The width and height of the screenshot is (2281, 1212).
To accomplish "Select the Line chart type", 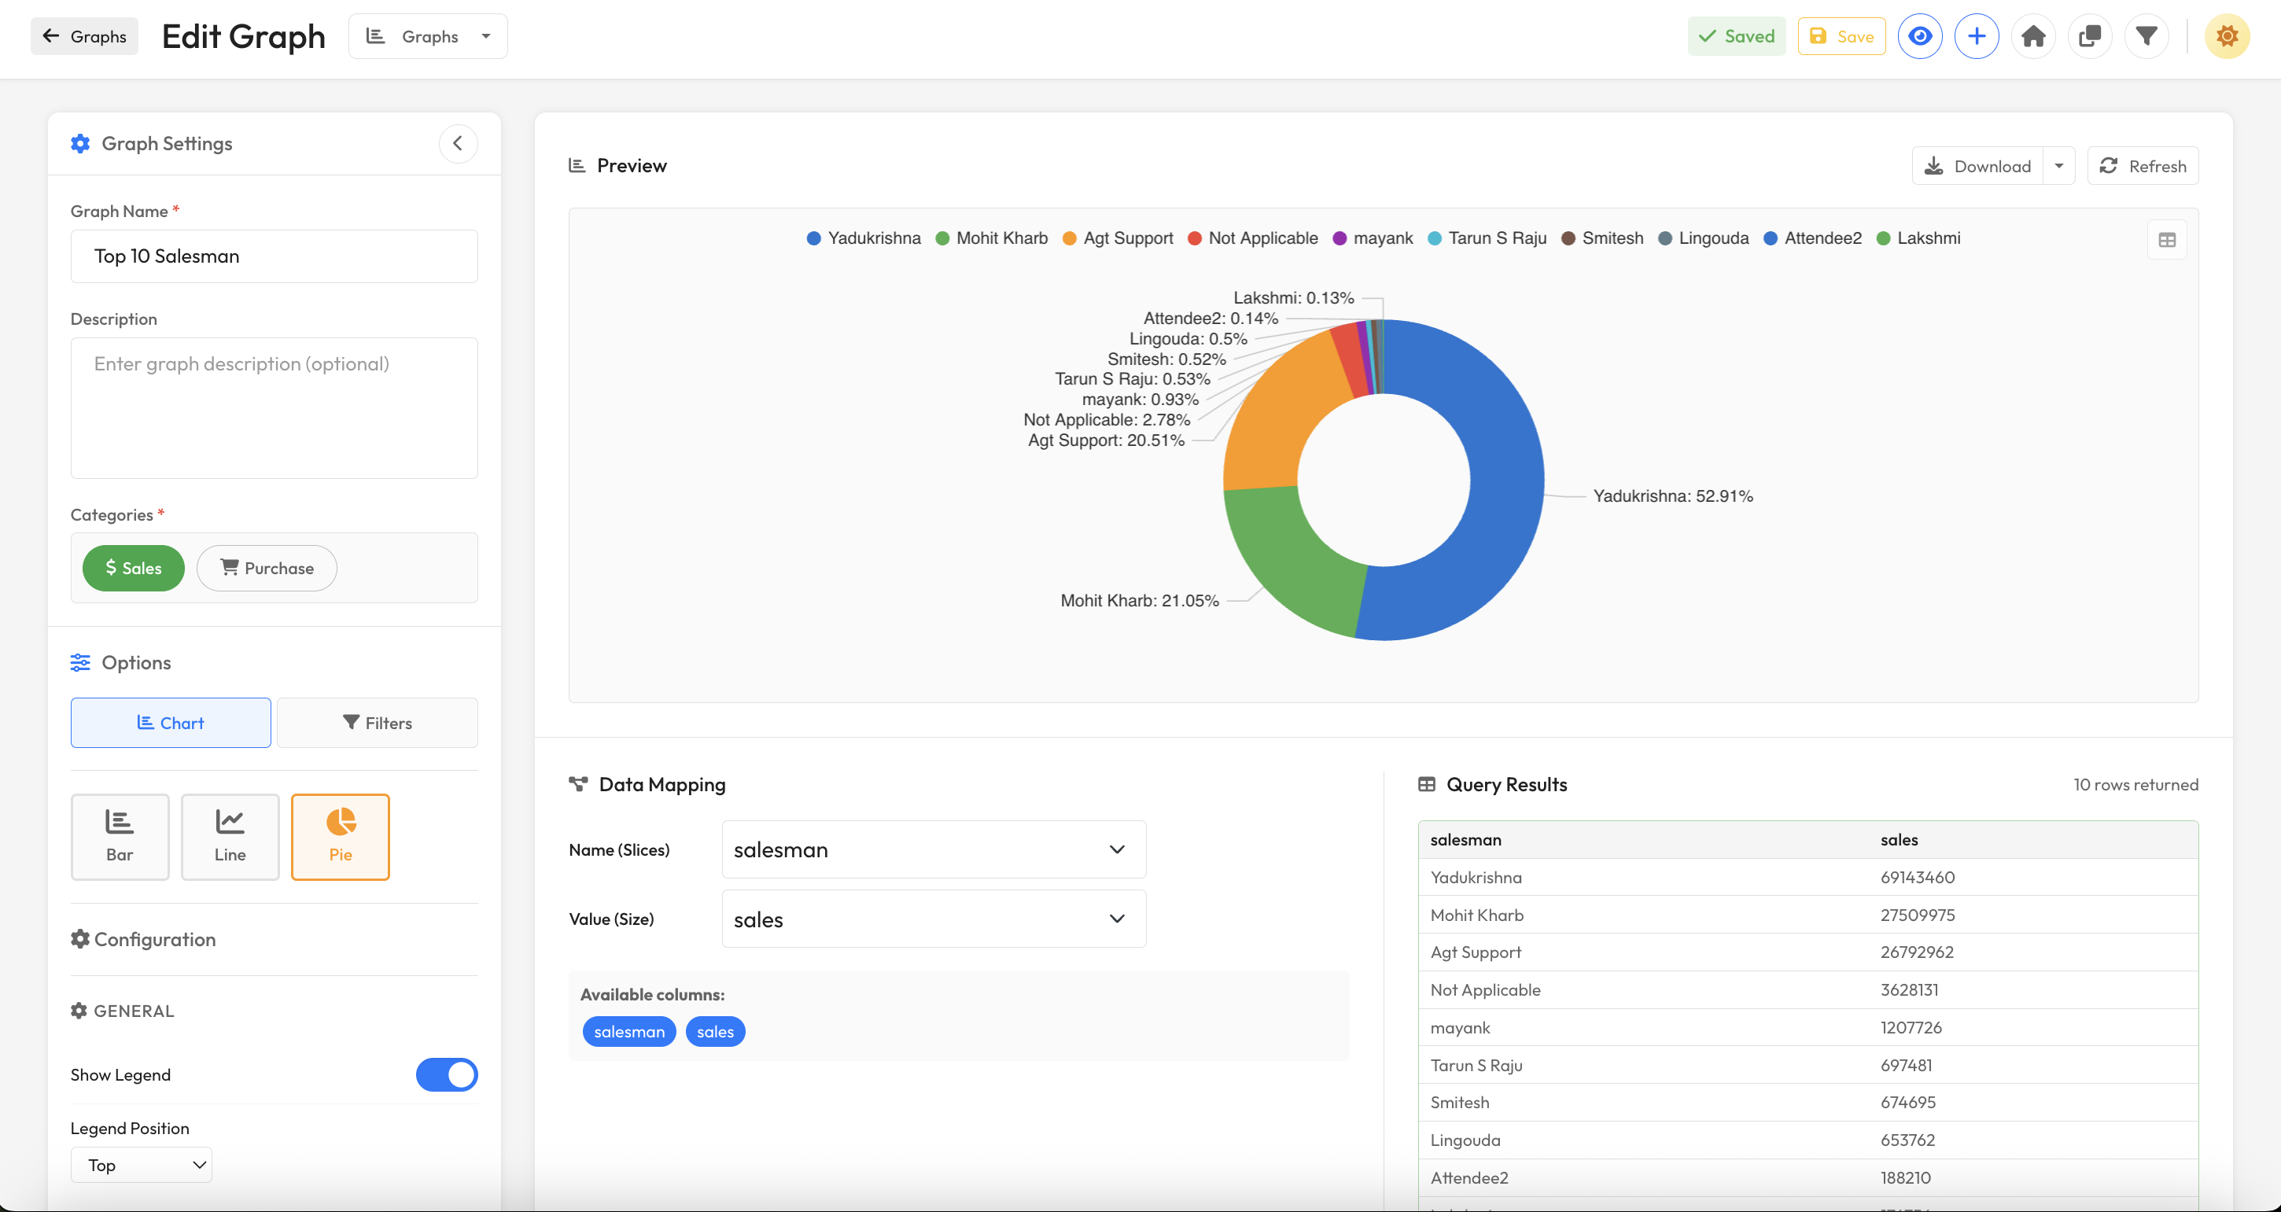I will [230, 836].
